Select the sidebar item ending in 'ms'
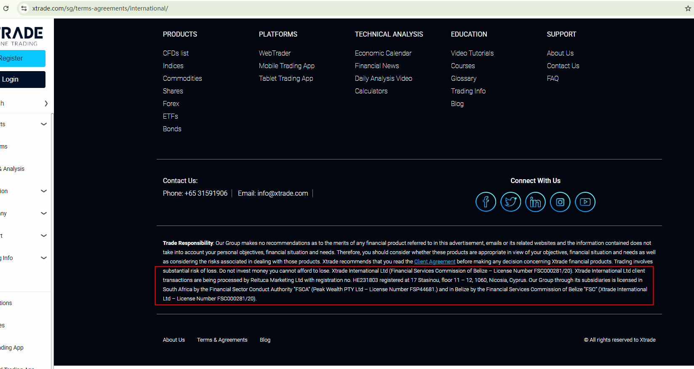The image size is (694, 369). 4,146
